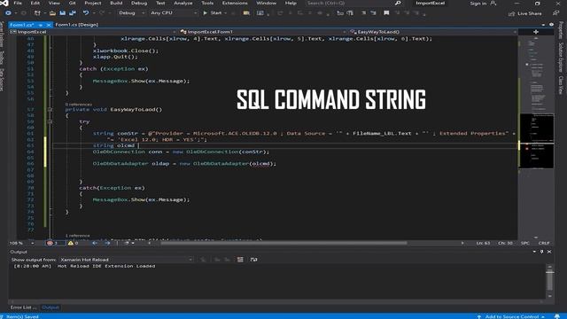The height and width of the screenshot is (319, 567).
Task: Click the Find in Files folder icon
Action: (x=246, y=13)
